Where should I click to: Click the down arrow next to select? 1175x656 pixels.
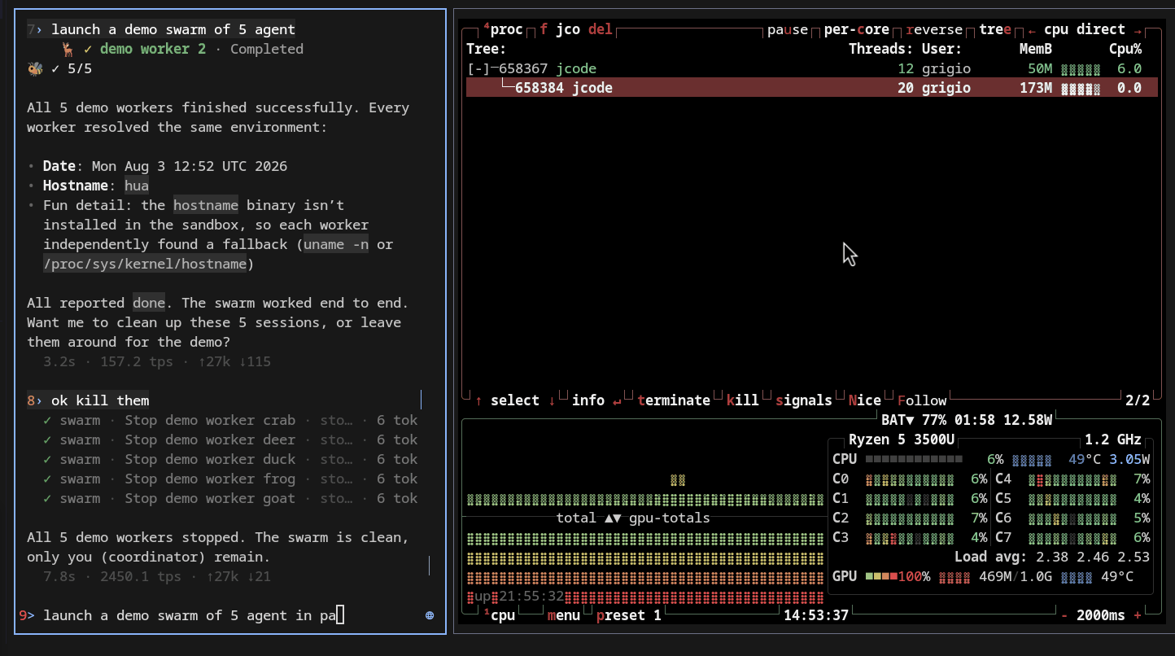tap(552, 400)
